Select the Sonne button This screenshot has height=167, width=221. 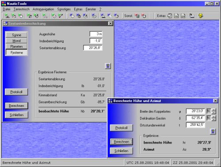click(16, 35)
